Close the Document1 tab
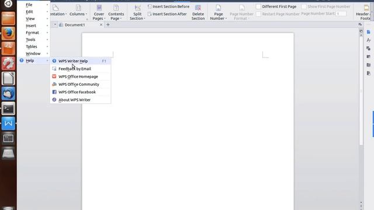Viewport: 374px width, 210px height. click(101, 24)
